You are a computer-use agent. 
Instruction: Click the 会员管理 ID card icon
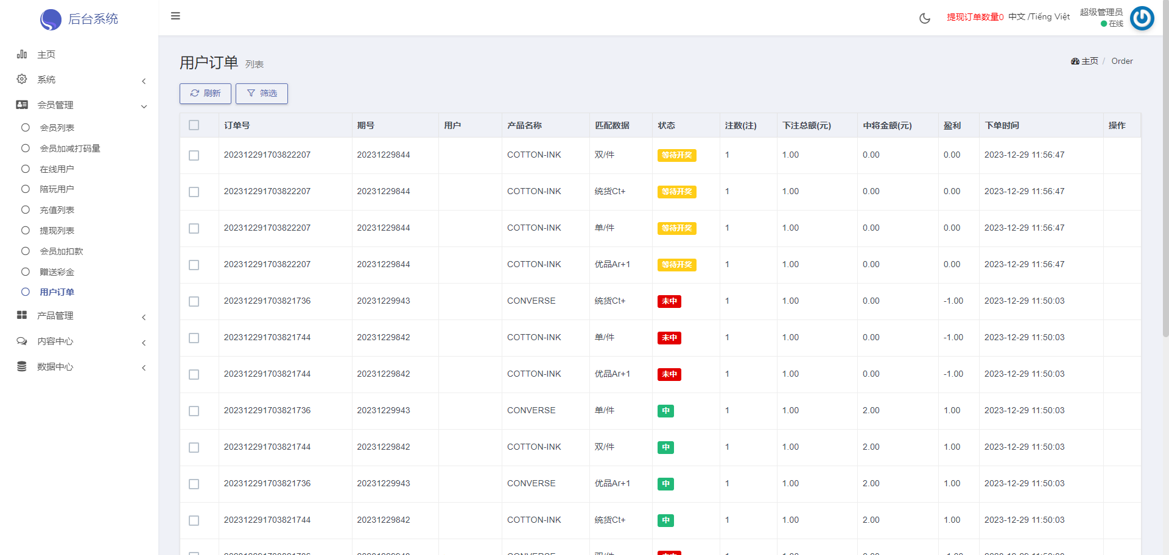click(x=22, y=105)
